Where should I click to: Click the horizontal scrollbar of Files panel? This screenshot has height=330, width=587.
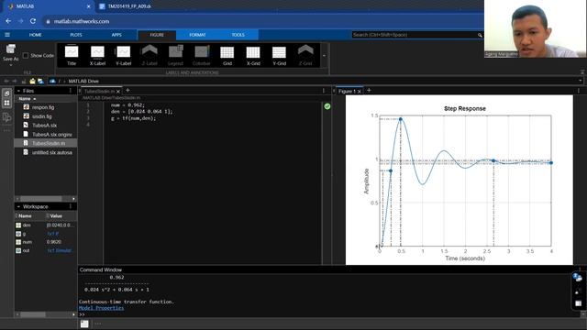[x=41, y=199]
